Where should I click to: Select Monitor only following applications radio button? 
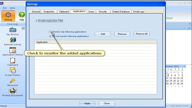(50, 32)
